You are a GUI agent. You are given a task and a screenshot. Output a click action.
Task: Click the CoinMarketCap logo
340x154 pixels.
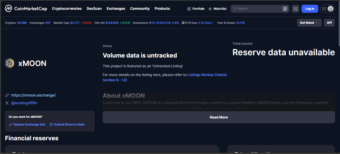26,8
